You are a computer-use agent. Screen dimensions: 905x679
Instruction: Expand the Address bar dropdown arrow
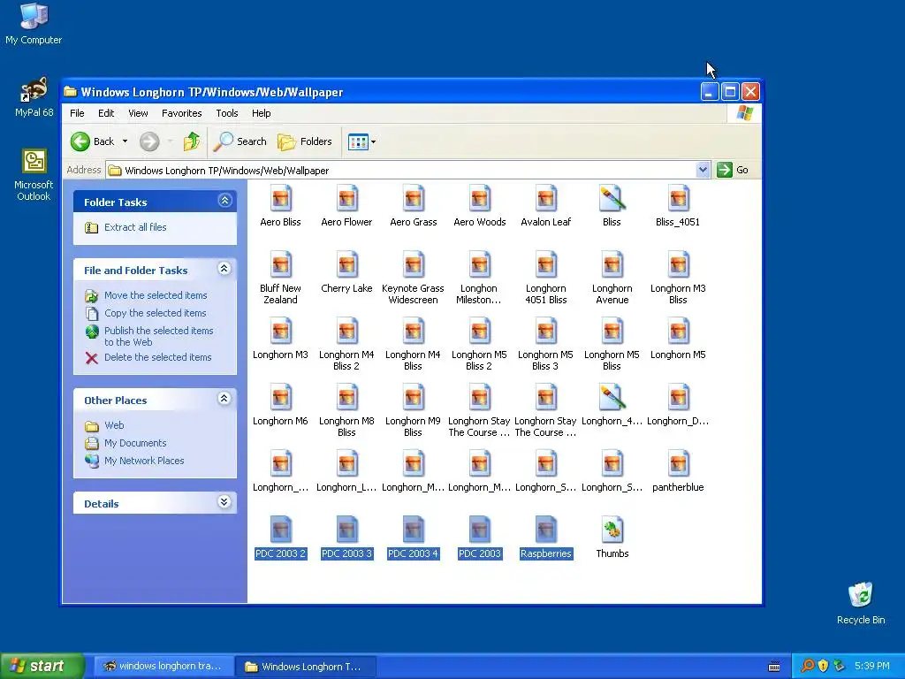[703, 170]
